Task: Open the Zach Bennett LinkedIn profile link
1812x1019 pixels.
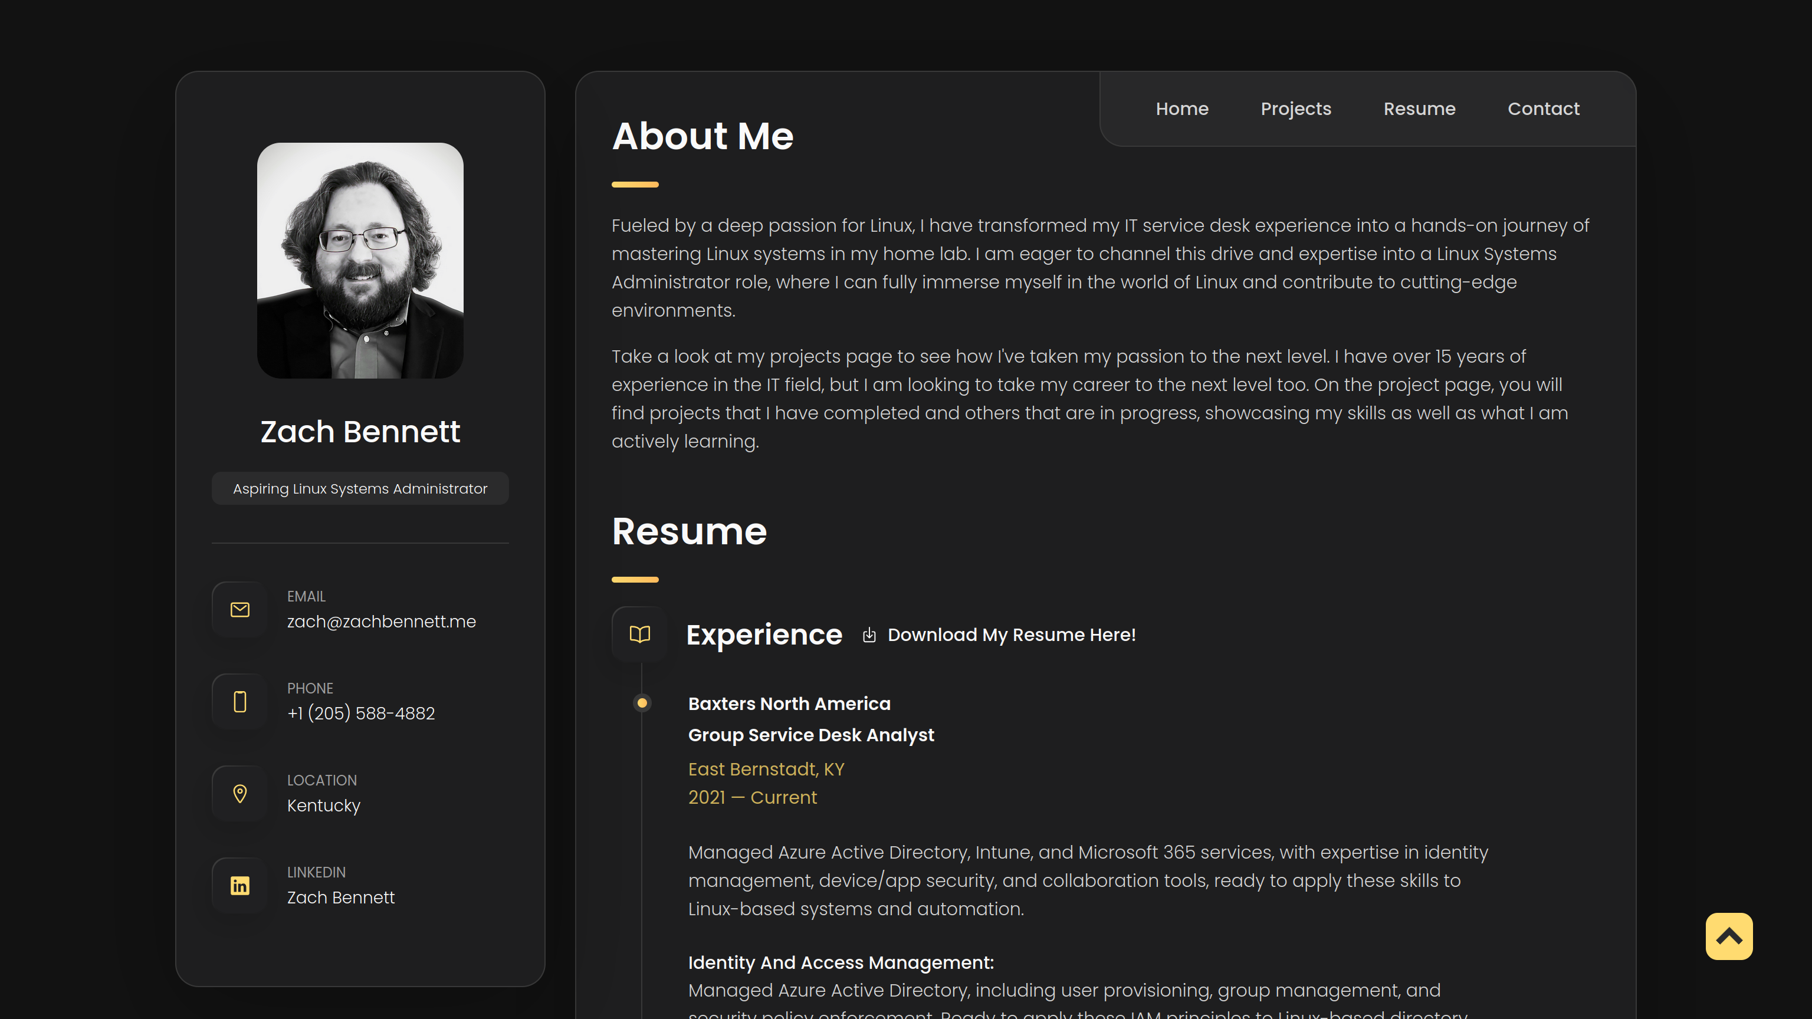Action: click(340, 898)
